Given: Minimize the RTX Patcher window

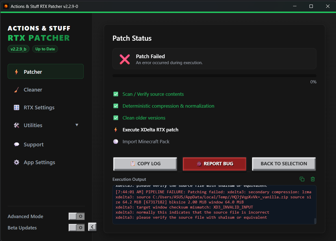Looking at the screenshot, I should coord(295,6).
